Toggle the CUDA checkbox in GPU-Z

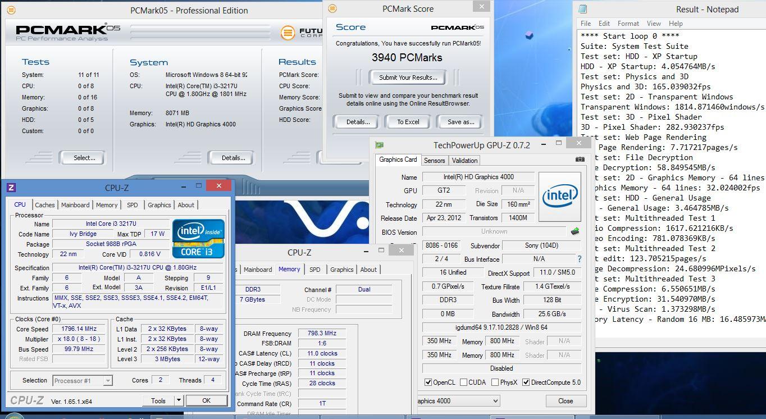(463, 382)
